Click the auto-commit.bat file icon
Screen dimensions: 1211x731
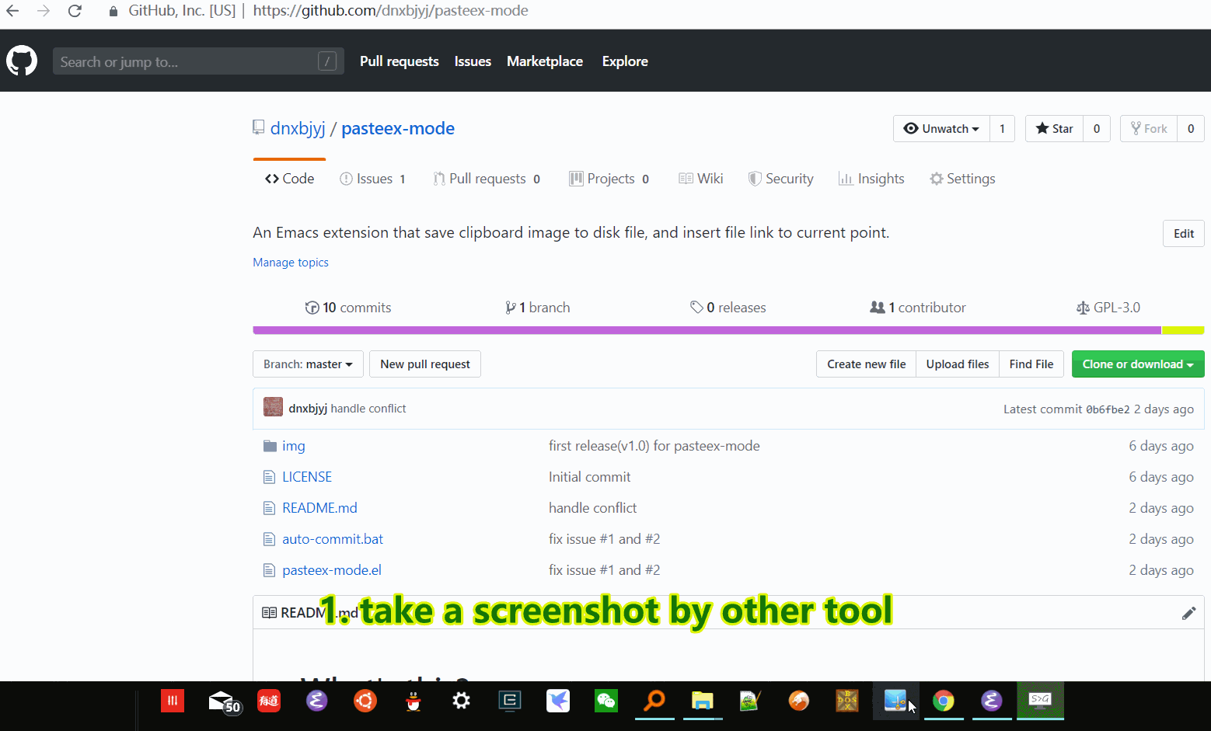coord(270,539)
